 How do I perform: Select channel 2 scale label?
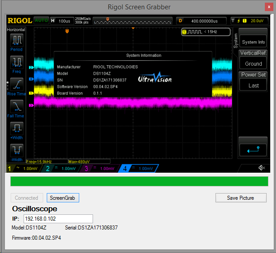point(69,169)
